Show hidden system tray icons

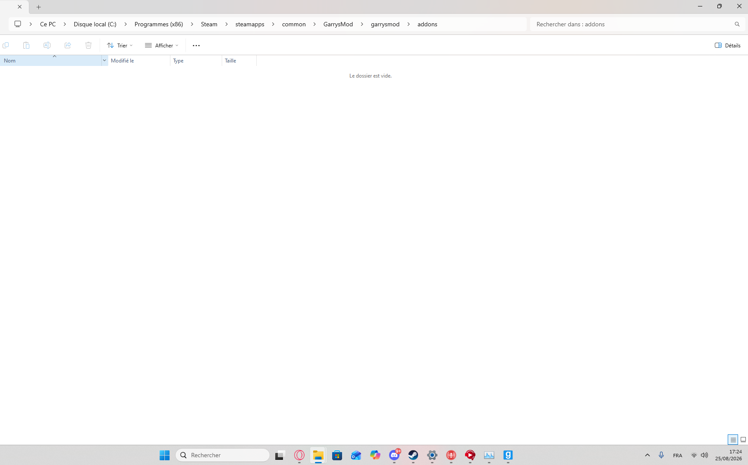[x=647, y=455]
